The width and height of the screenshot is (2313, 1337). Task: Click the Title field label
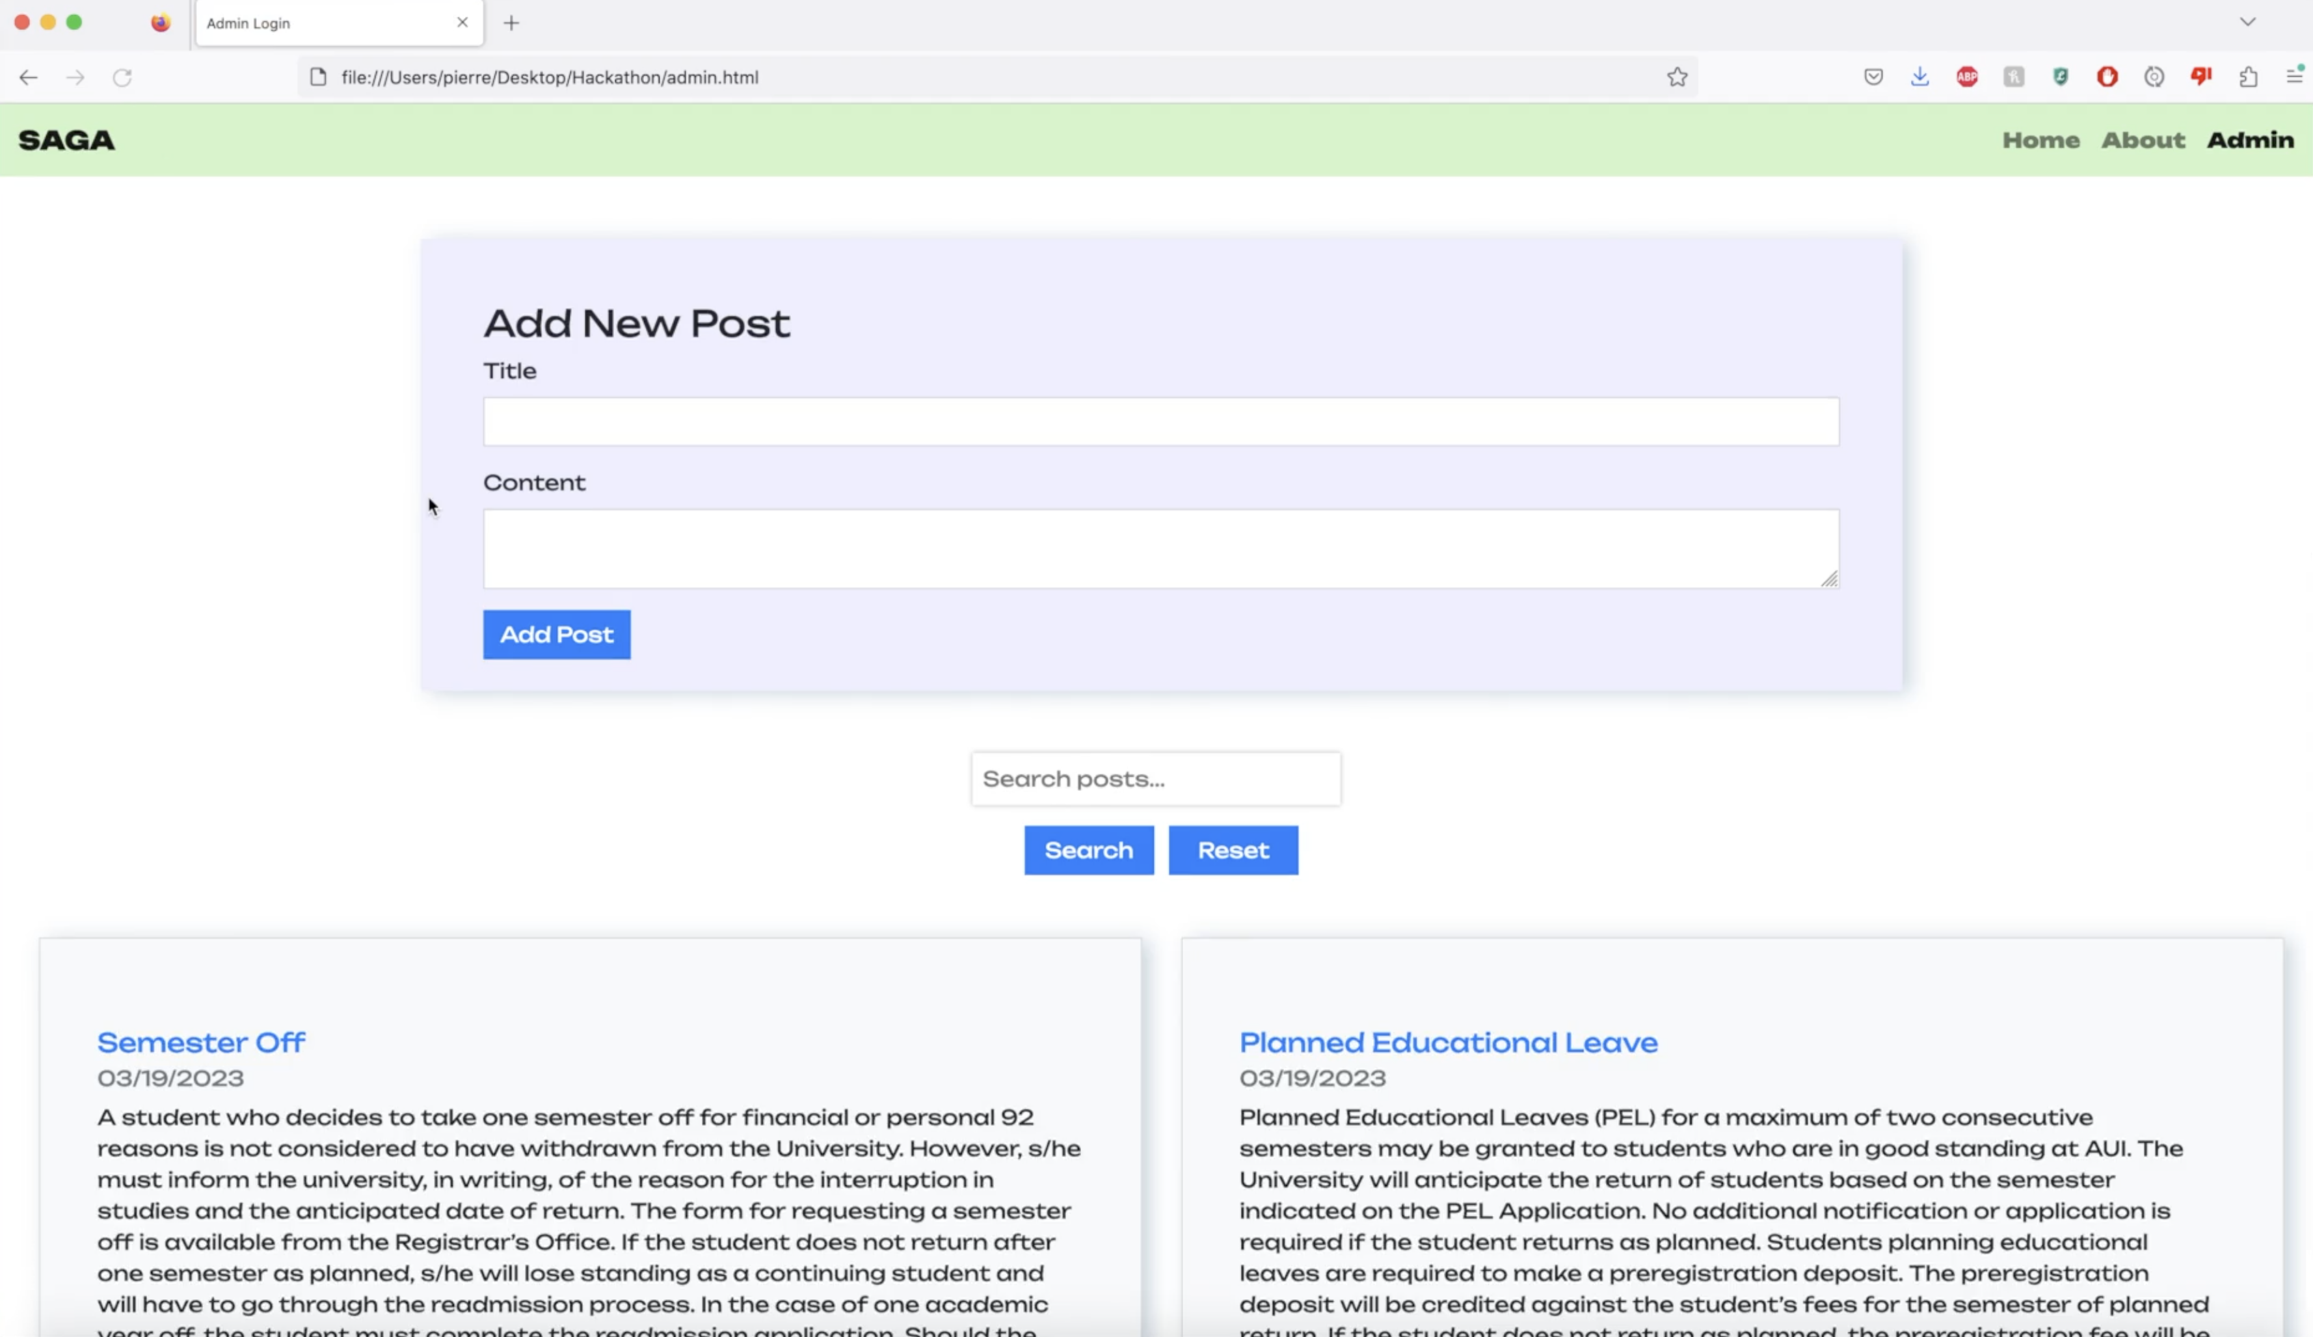(509, 371)
